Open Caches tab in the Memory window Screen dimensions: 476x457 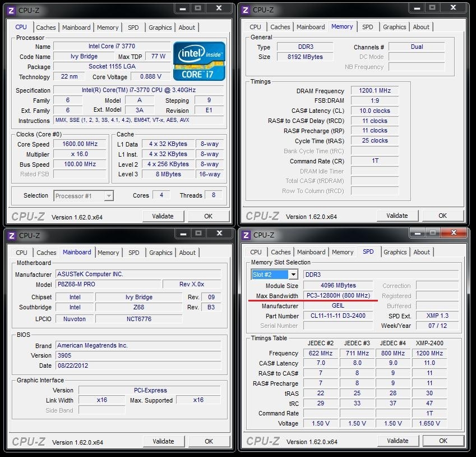click(x=280, y=27)
